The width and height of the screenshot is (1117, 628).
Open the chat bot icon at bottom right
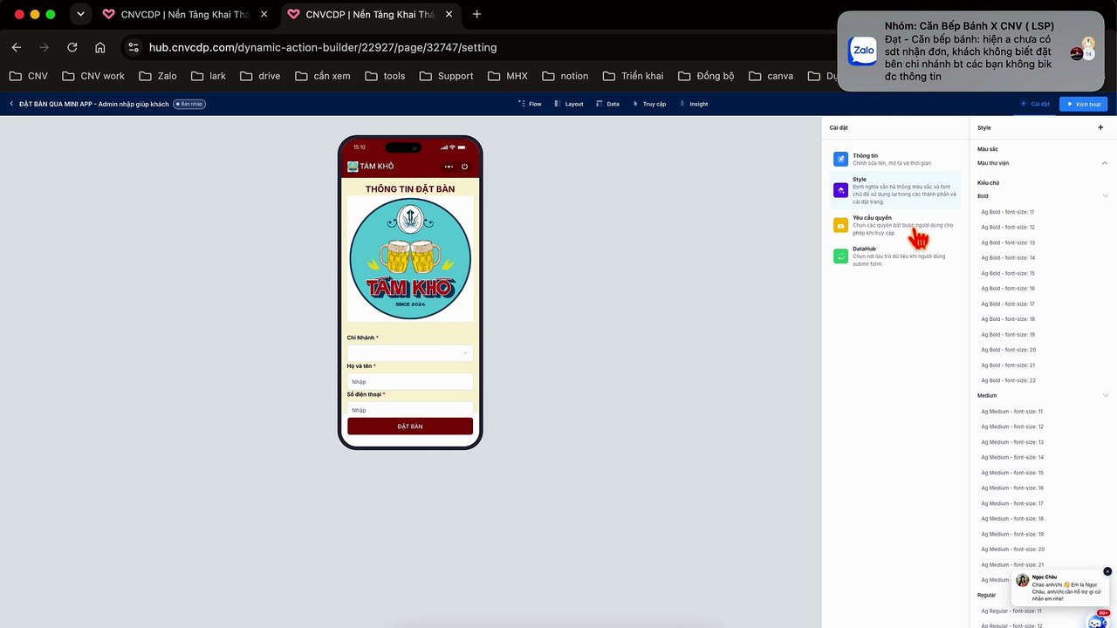[1098, 621]
